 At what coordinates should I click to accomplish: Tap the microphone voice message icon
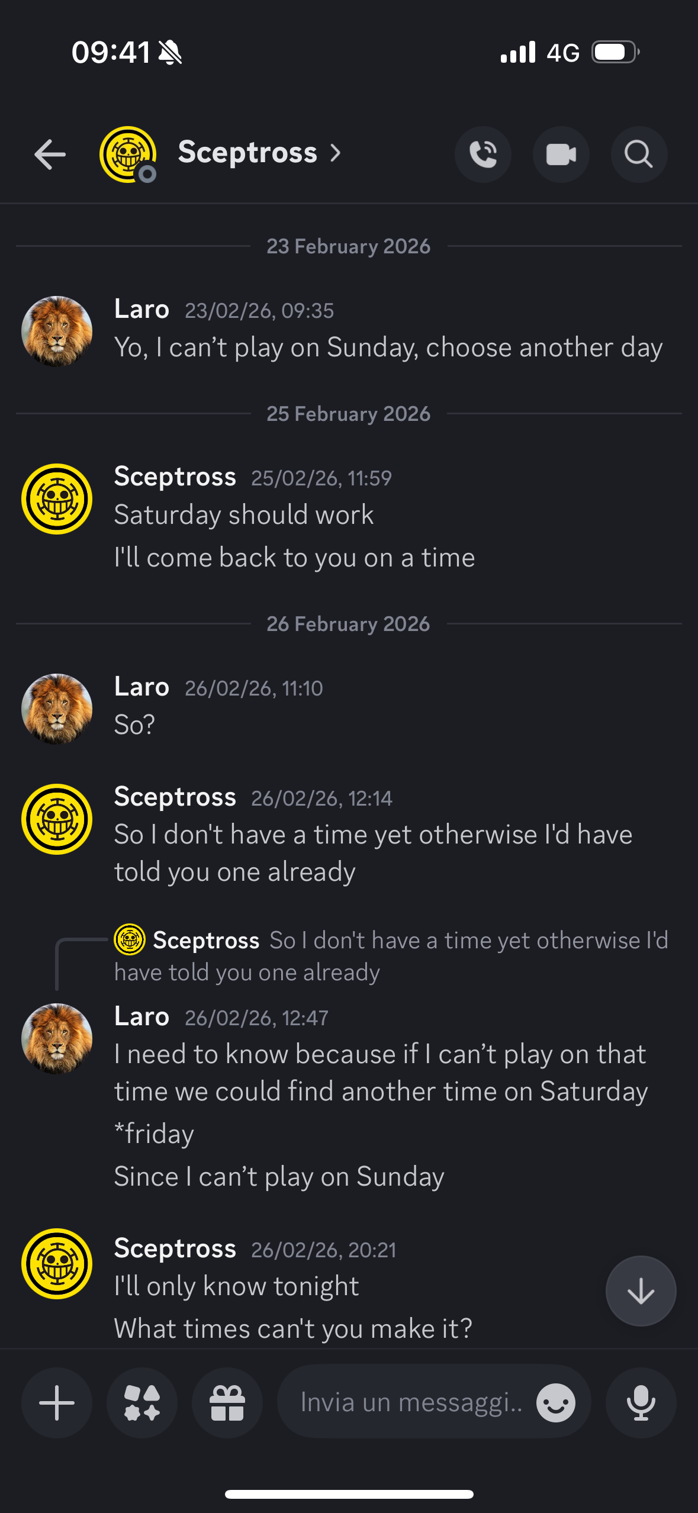pos(641,1402)
